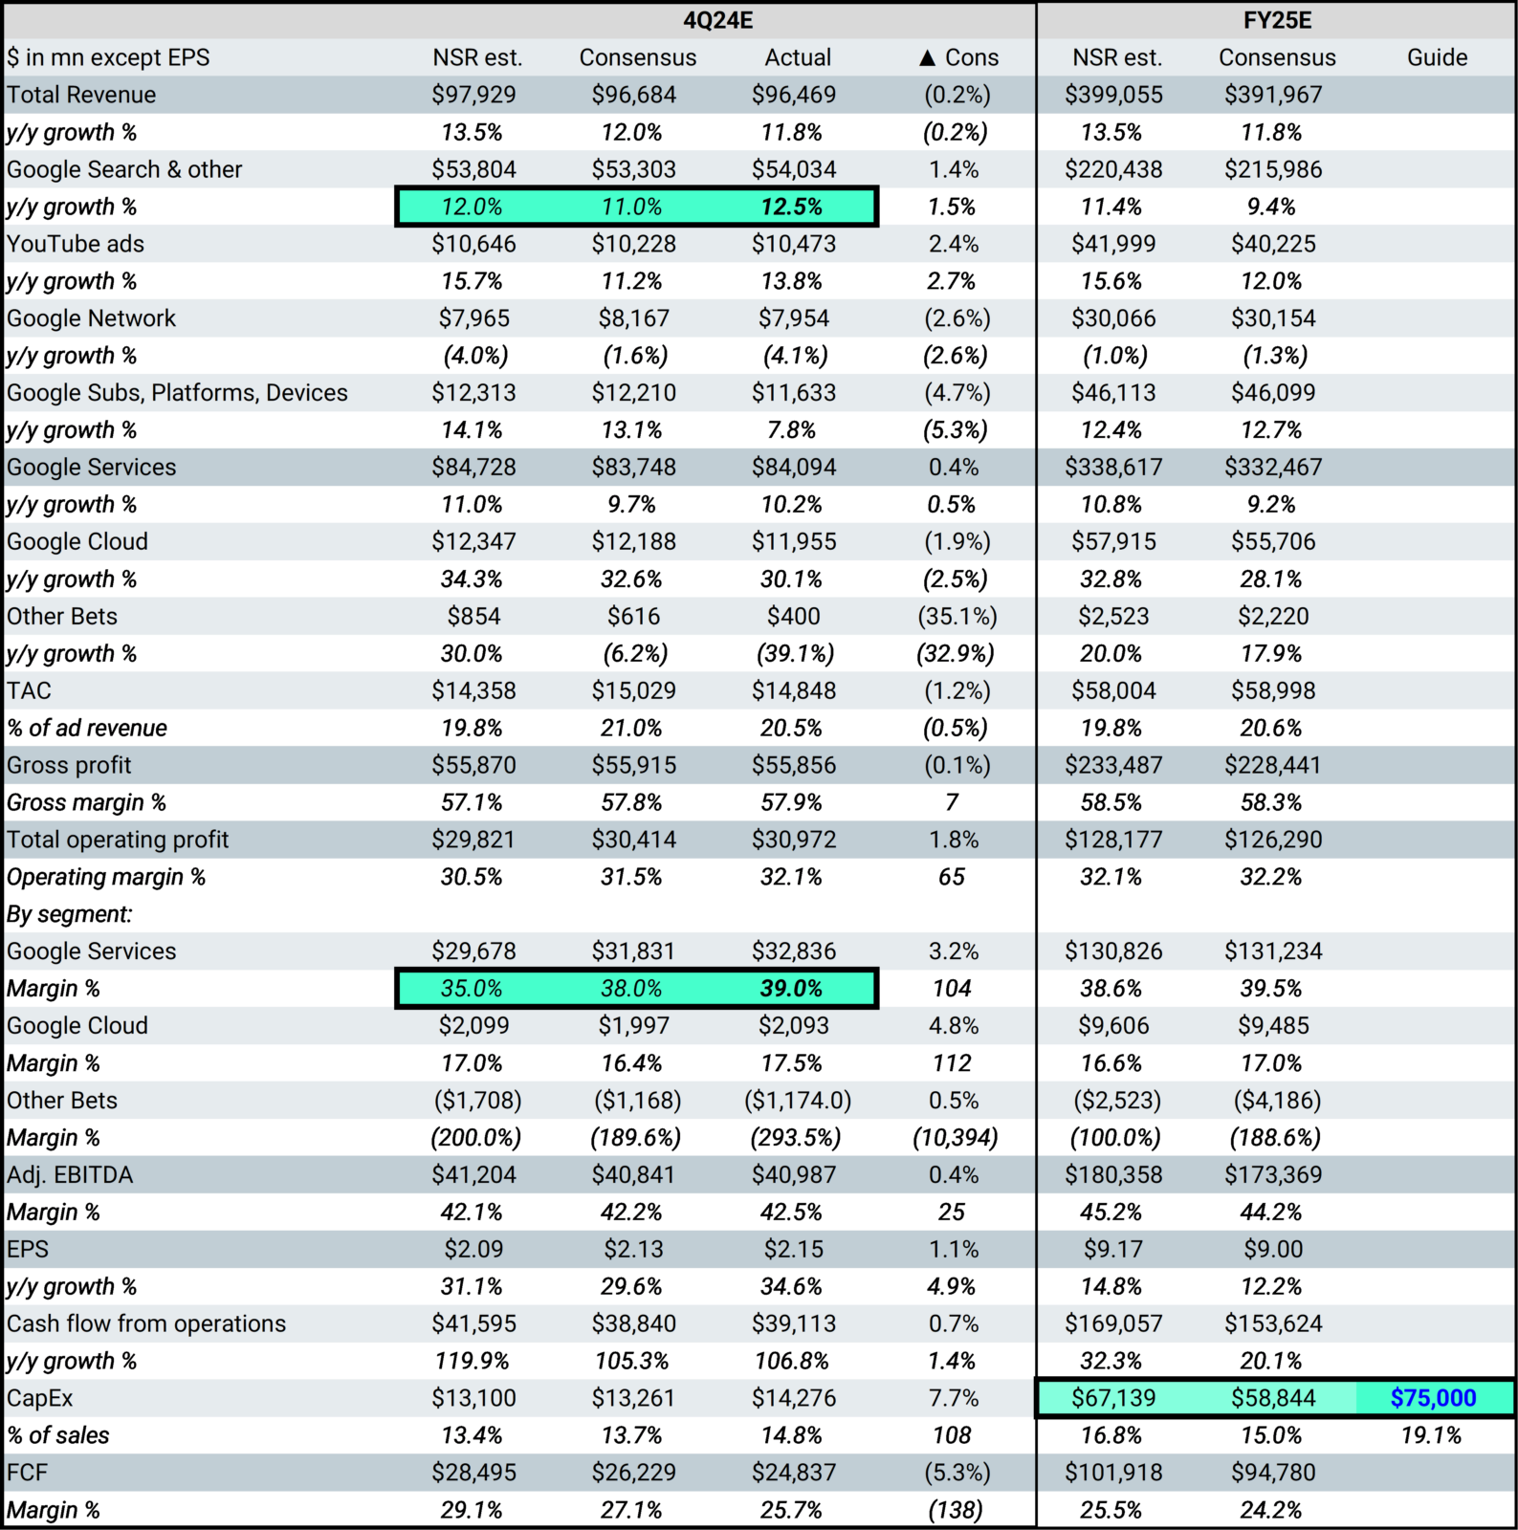
Task: Select the $14,848 TAC actual cell
Action: pos(793,691)
